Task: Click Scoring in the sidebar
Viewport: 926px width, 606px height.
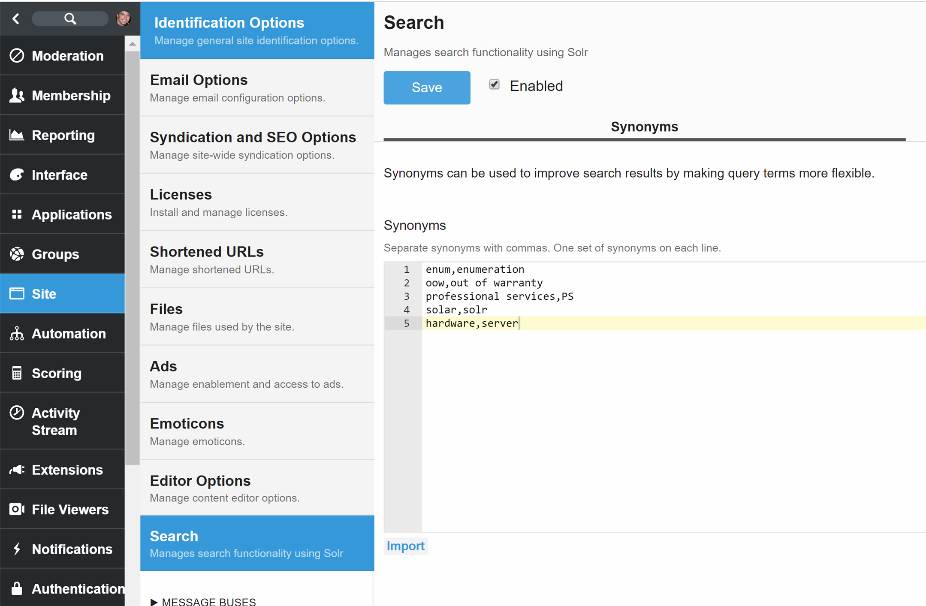Action: pyautogui.click(x=63, y=373)
